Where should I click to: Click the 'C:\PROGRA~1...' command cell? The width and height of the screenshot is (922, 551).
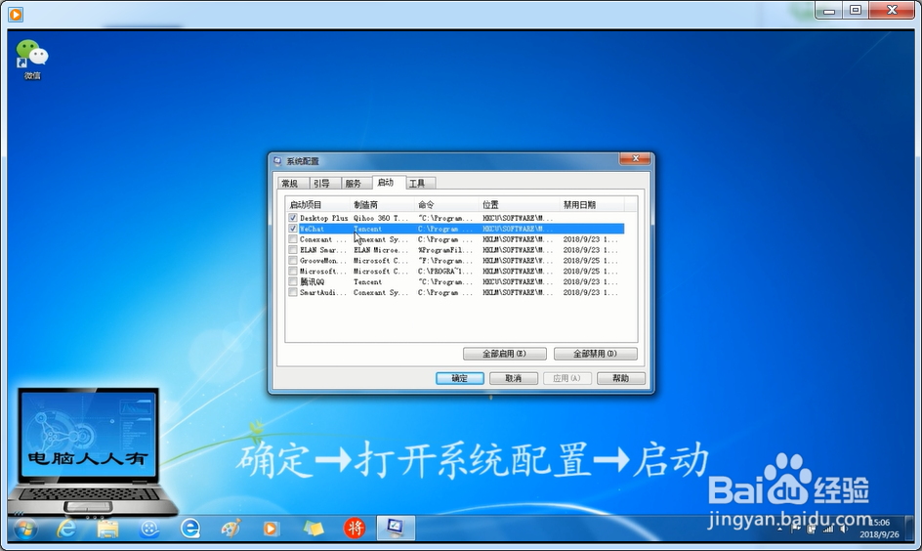445,271
